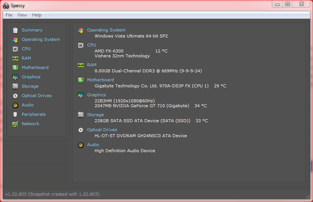The height and width of the screenshot is (202, 313).
Task: Click HL-DT-ST DVDRAM GH24NSC0 ATA Device text
Action: (141, 136)
